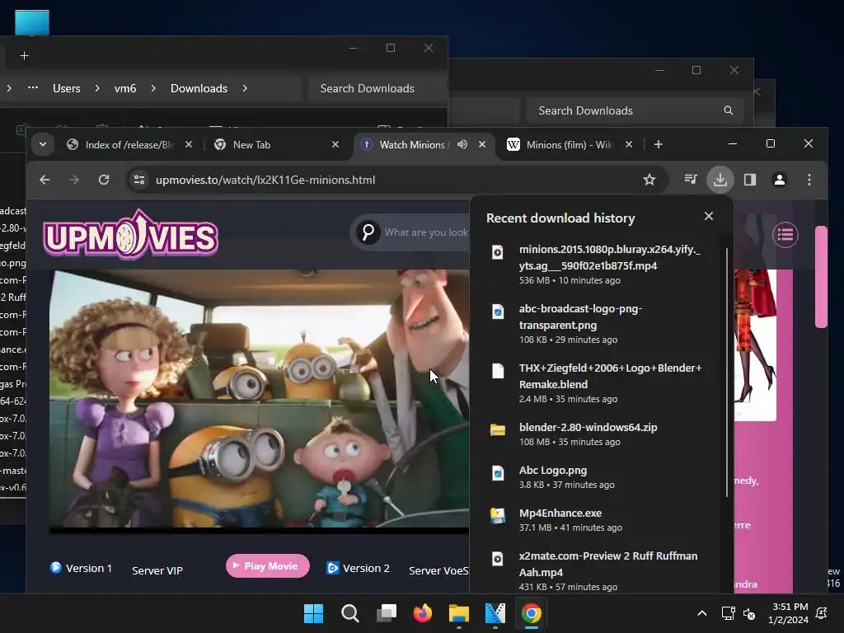Bookmark this page with star icon
The height and width of the screenshot is (633, 844).
click(649, 180)
